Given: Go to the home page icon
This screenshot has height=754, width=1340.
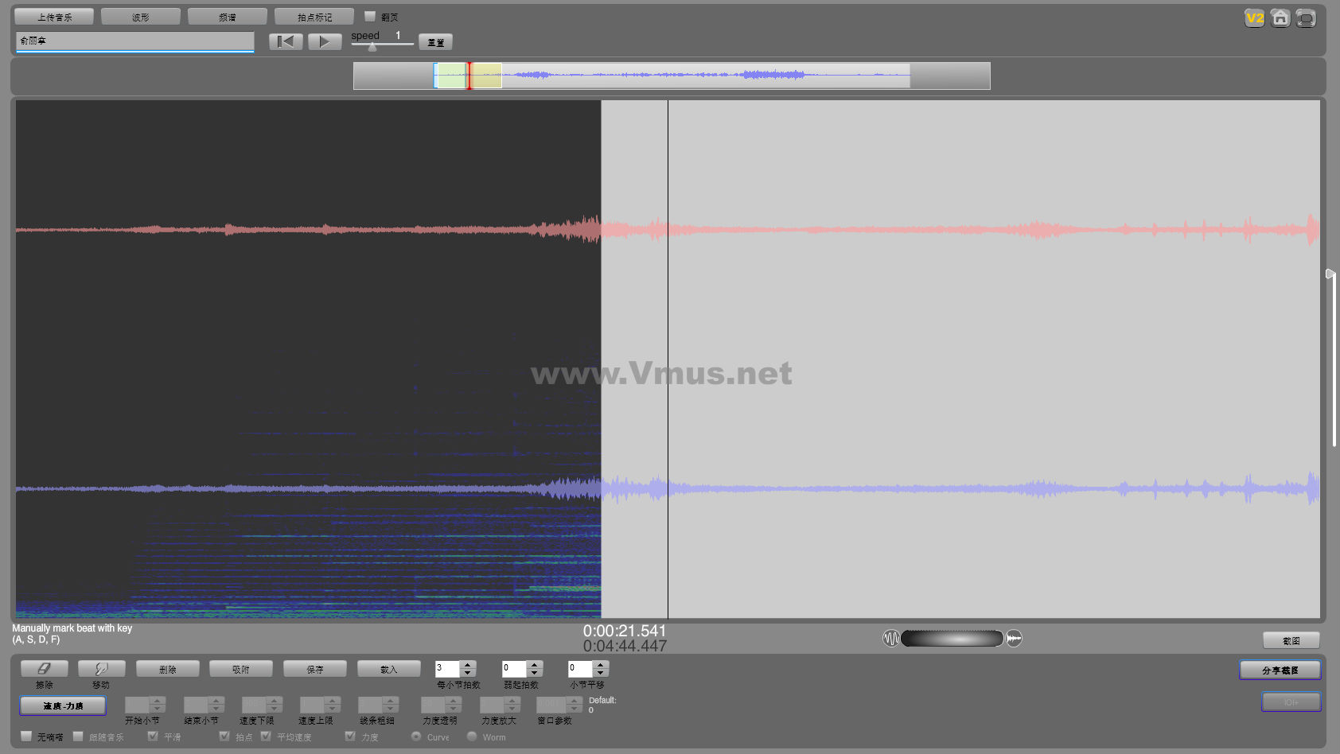Looking at the screenshot, I should [x=1280, y=18].
